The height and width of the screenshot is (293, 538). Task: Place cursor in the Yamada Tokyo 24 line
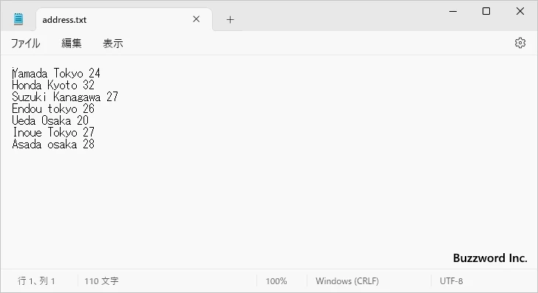pyautogui.click(x=56, y=73)
